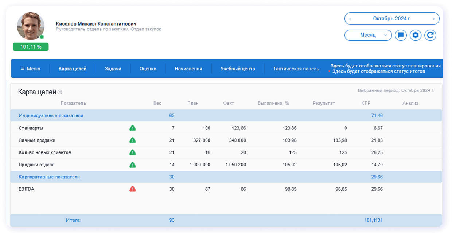The image size is (452, 236).
Task: Click green status icon next to Продажи отдела
Action: [x=133, y=164]
